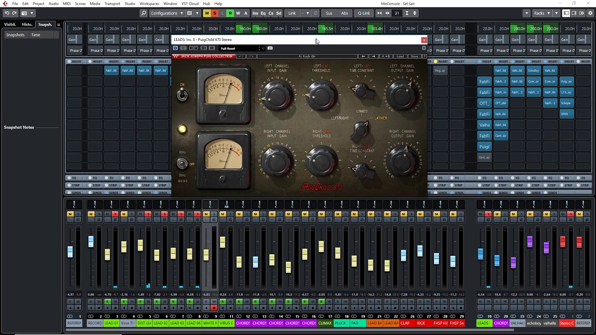This screenshot has height=335, width=596.
Task: Activate the PuigChild plugin power button
Action: (176, 48)
